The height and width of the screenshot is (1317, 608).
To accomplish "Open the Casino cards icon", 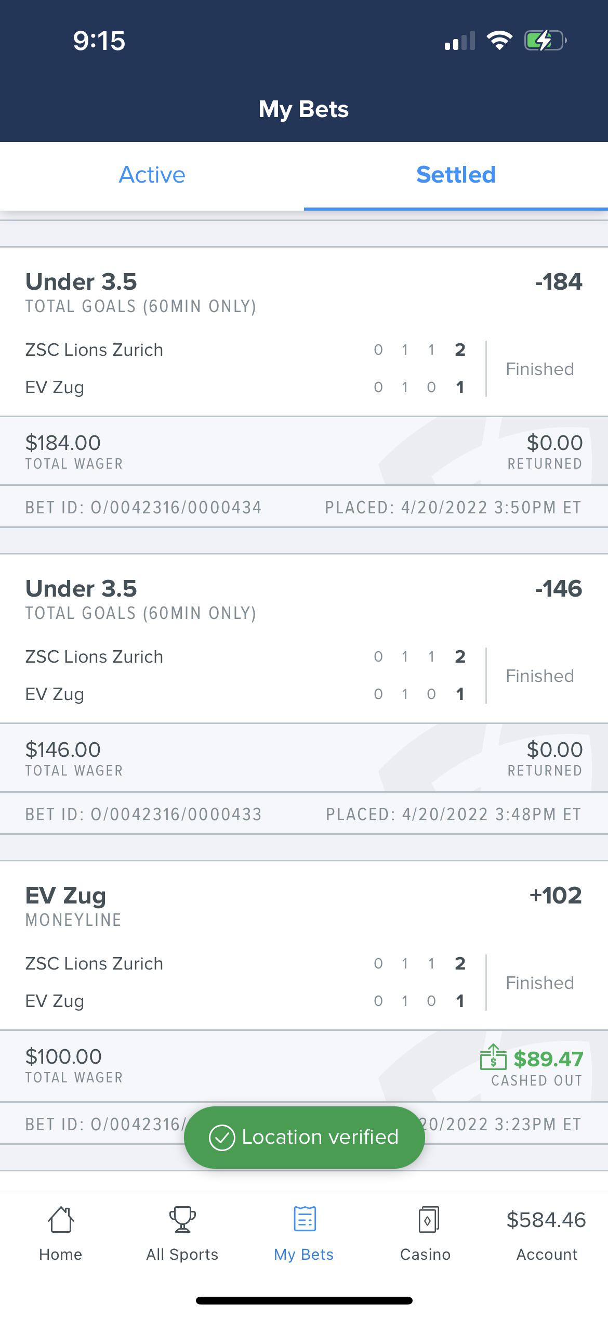I will tap(425, 1231).
